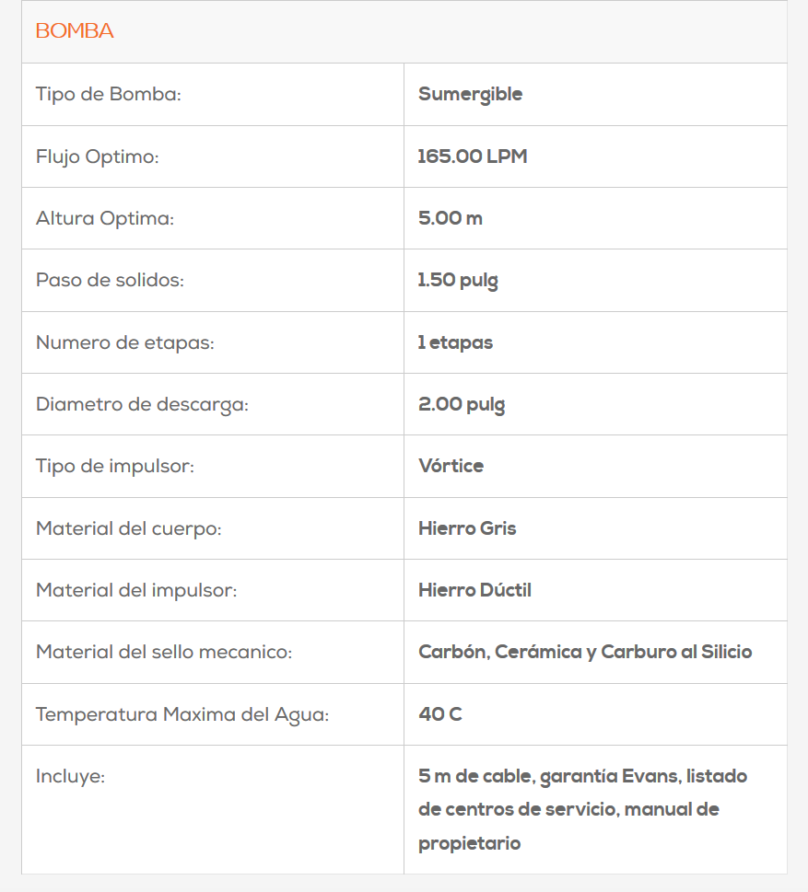
Task: Click the 'Numero de etapas:' label
Action: pyautogui.click(x=125, y=342)
